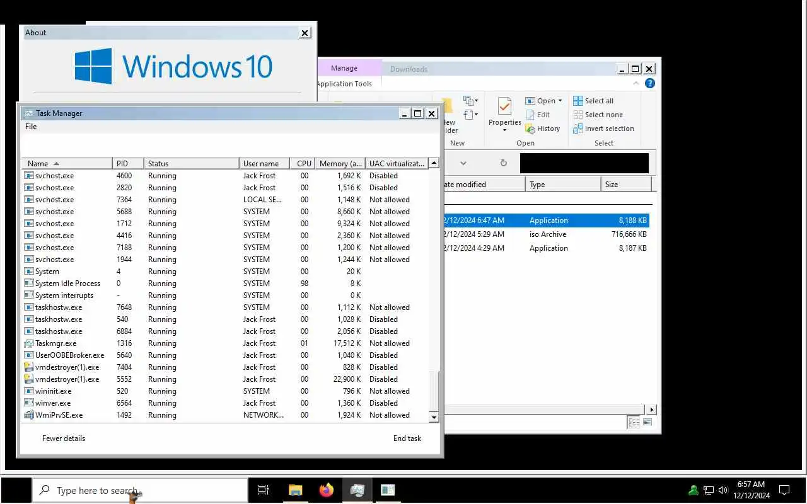807x504 pixels.
Task: Open file History in the ribbon
Action: [x=542, y=129]
